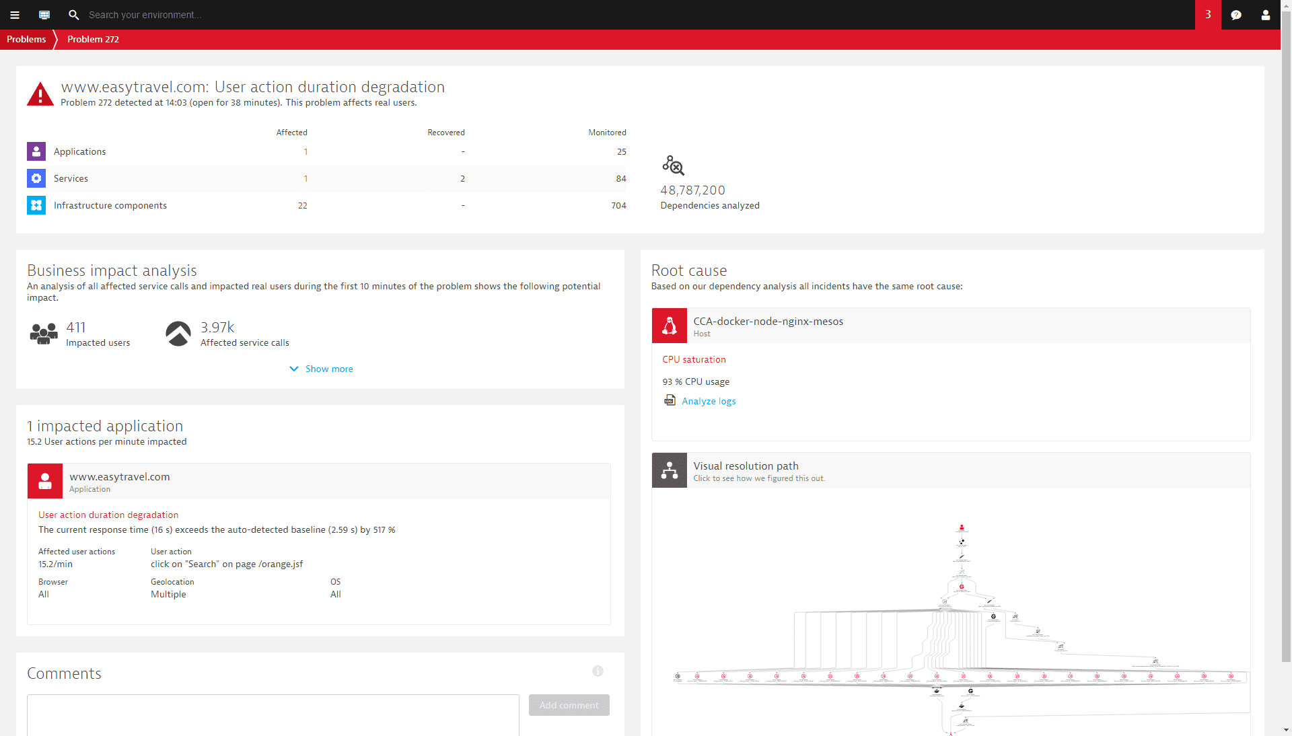
Task: Click monitored infrastructure count 704
Action: pyautogui.click(x=618, y=205)
